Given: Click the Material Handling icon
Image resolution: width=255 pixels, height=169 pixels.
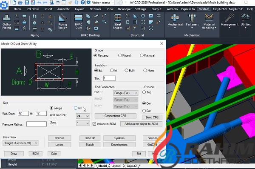Looking at the screenshot, I should [209, 17].
